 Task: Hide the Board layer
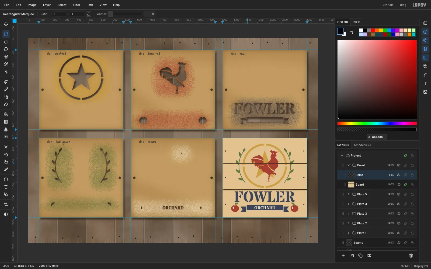(399, 185)
